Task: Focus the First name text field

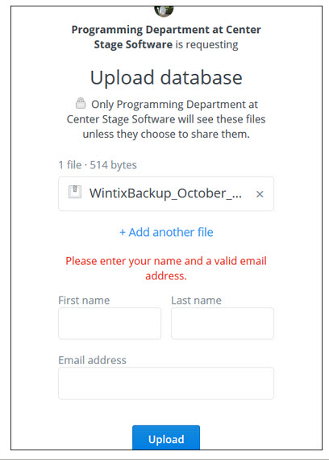Action: 110,323
